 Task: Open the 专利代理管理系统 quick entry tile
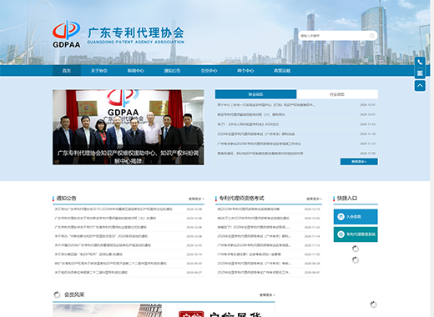pos(356,234)
